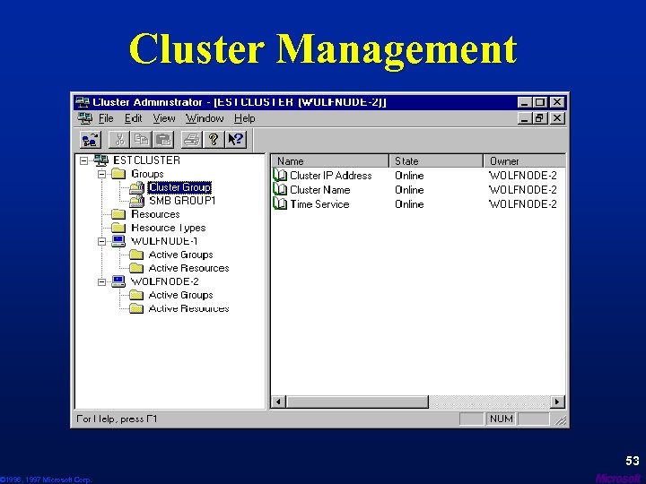Restore the inner document window
Image resolution: width=646 pixels, height=484 pixels.
540,118
